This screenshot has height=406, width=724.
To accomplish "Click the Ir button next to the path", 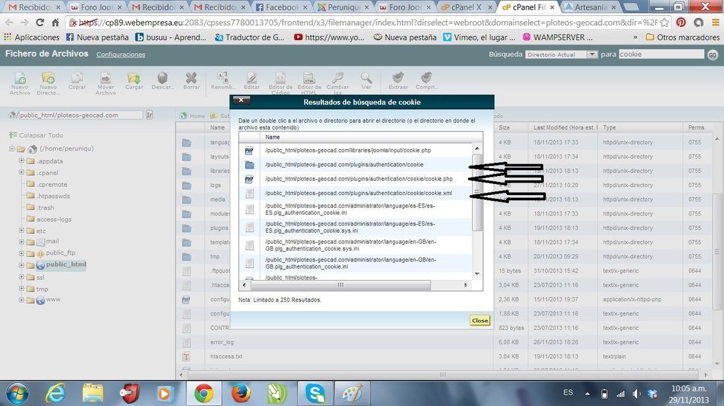I will click(x=149, y=115).
